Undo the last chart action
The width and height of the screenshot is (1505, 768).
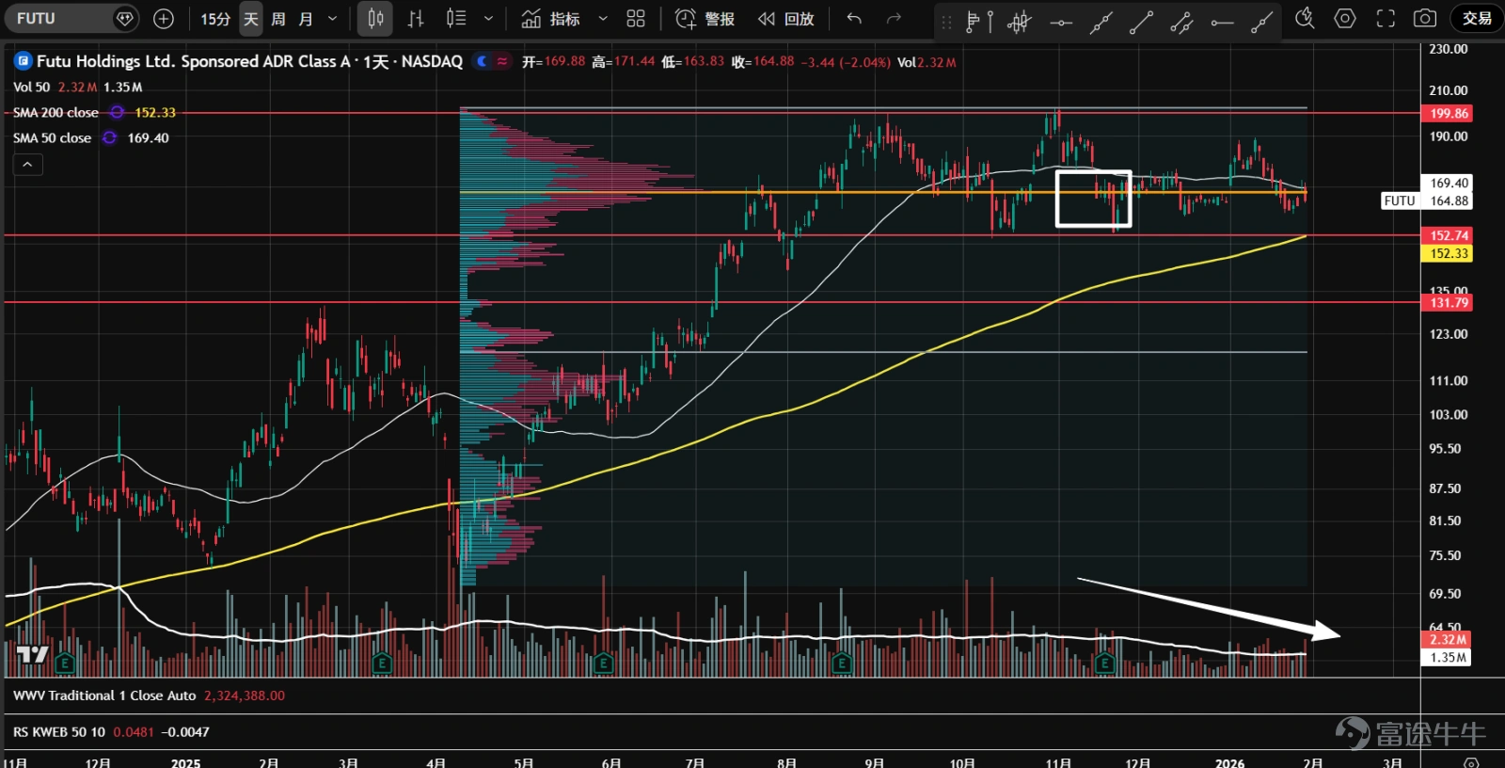854,19
